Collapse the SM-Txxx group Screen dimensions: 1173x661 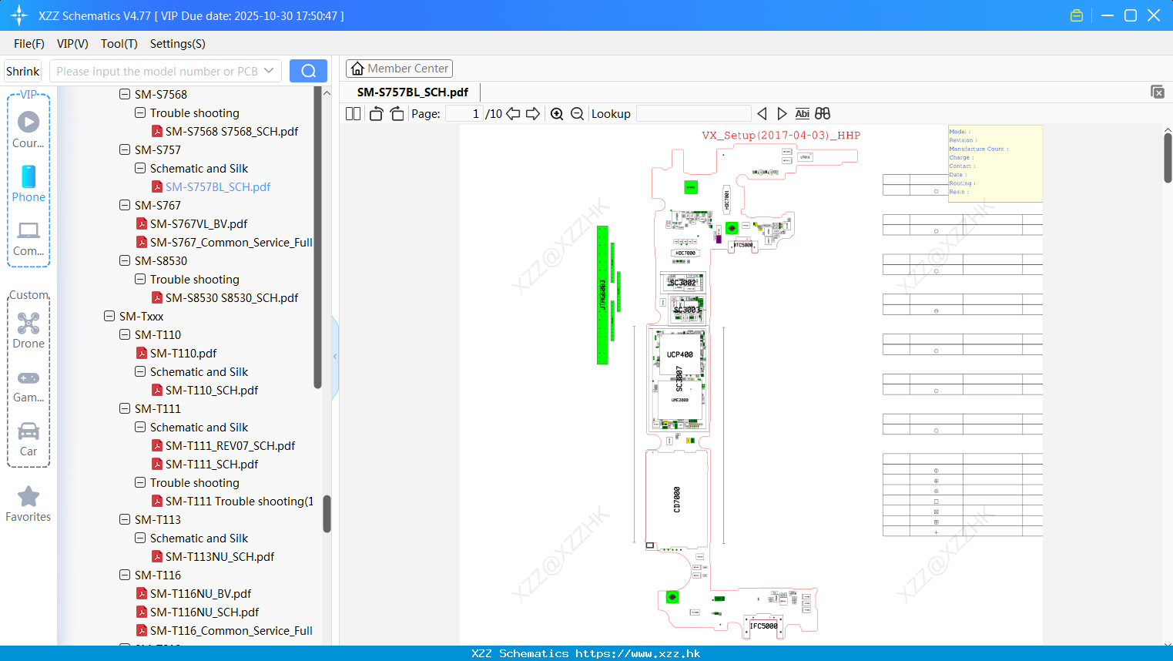pyautogui.click(x=109, y=316)
